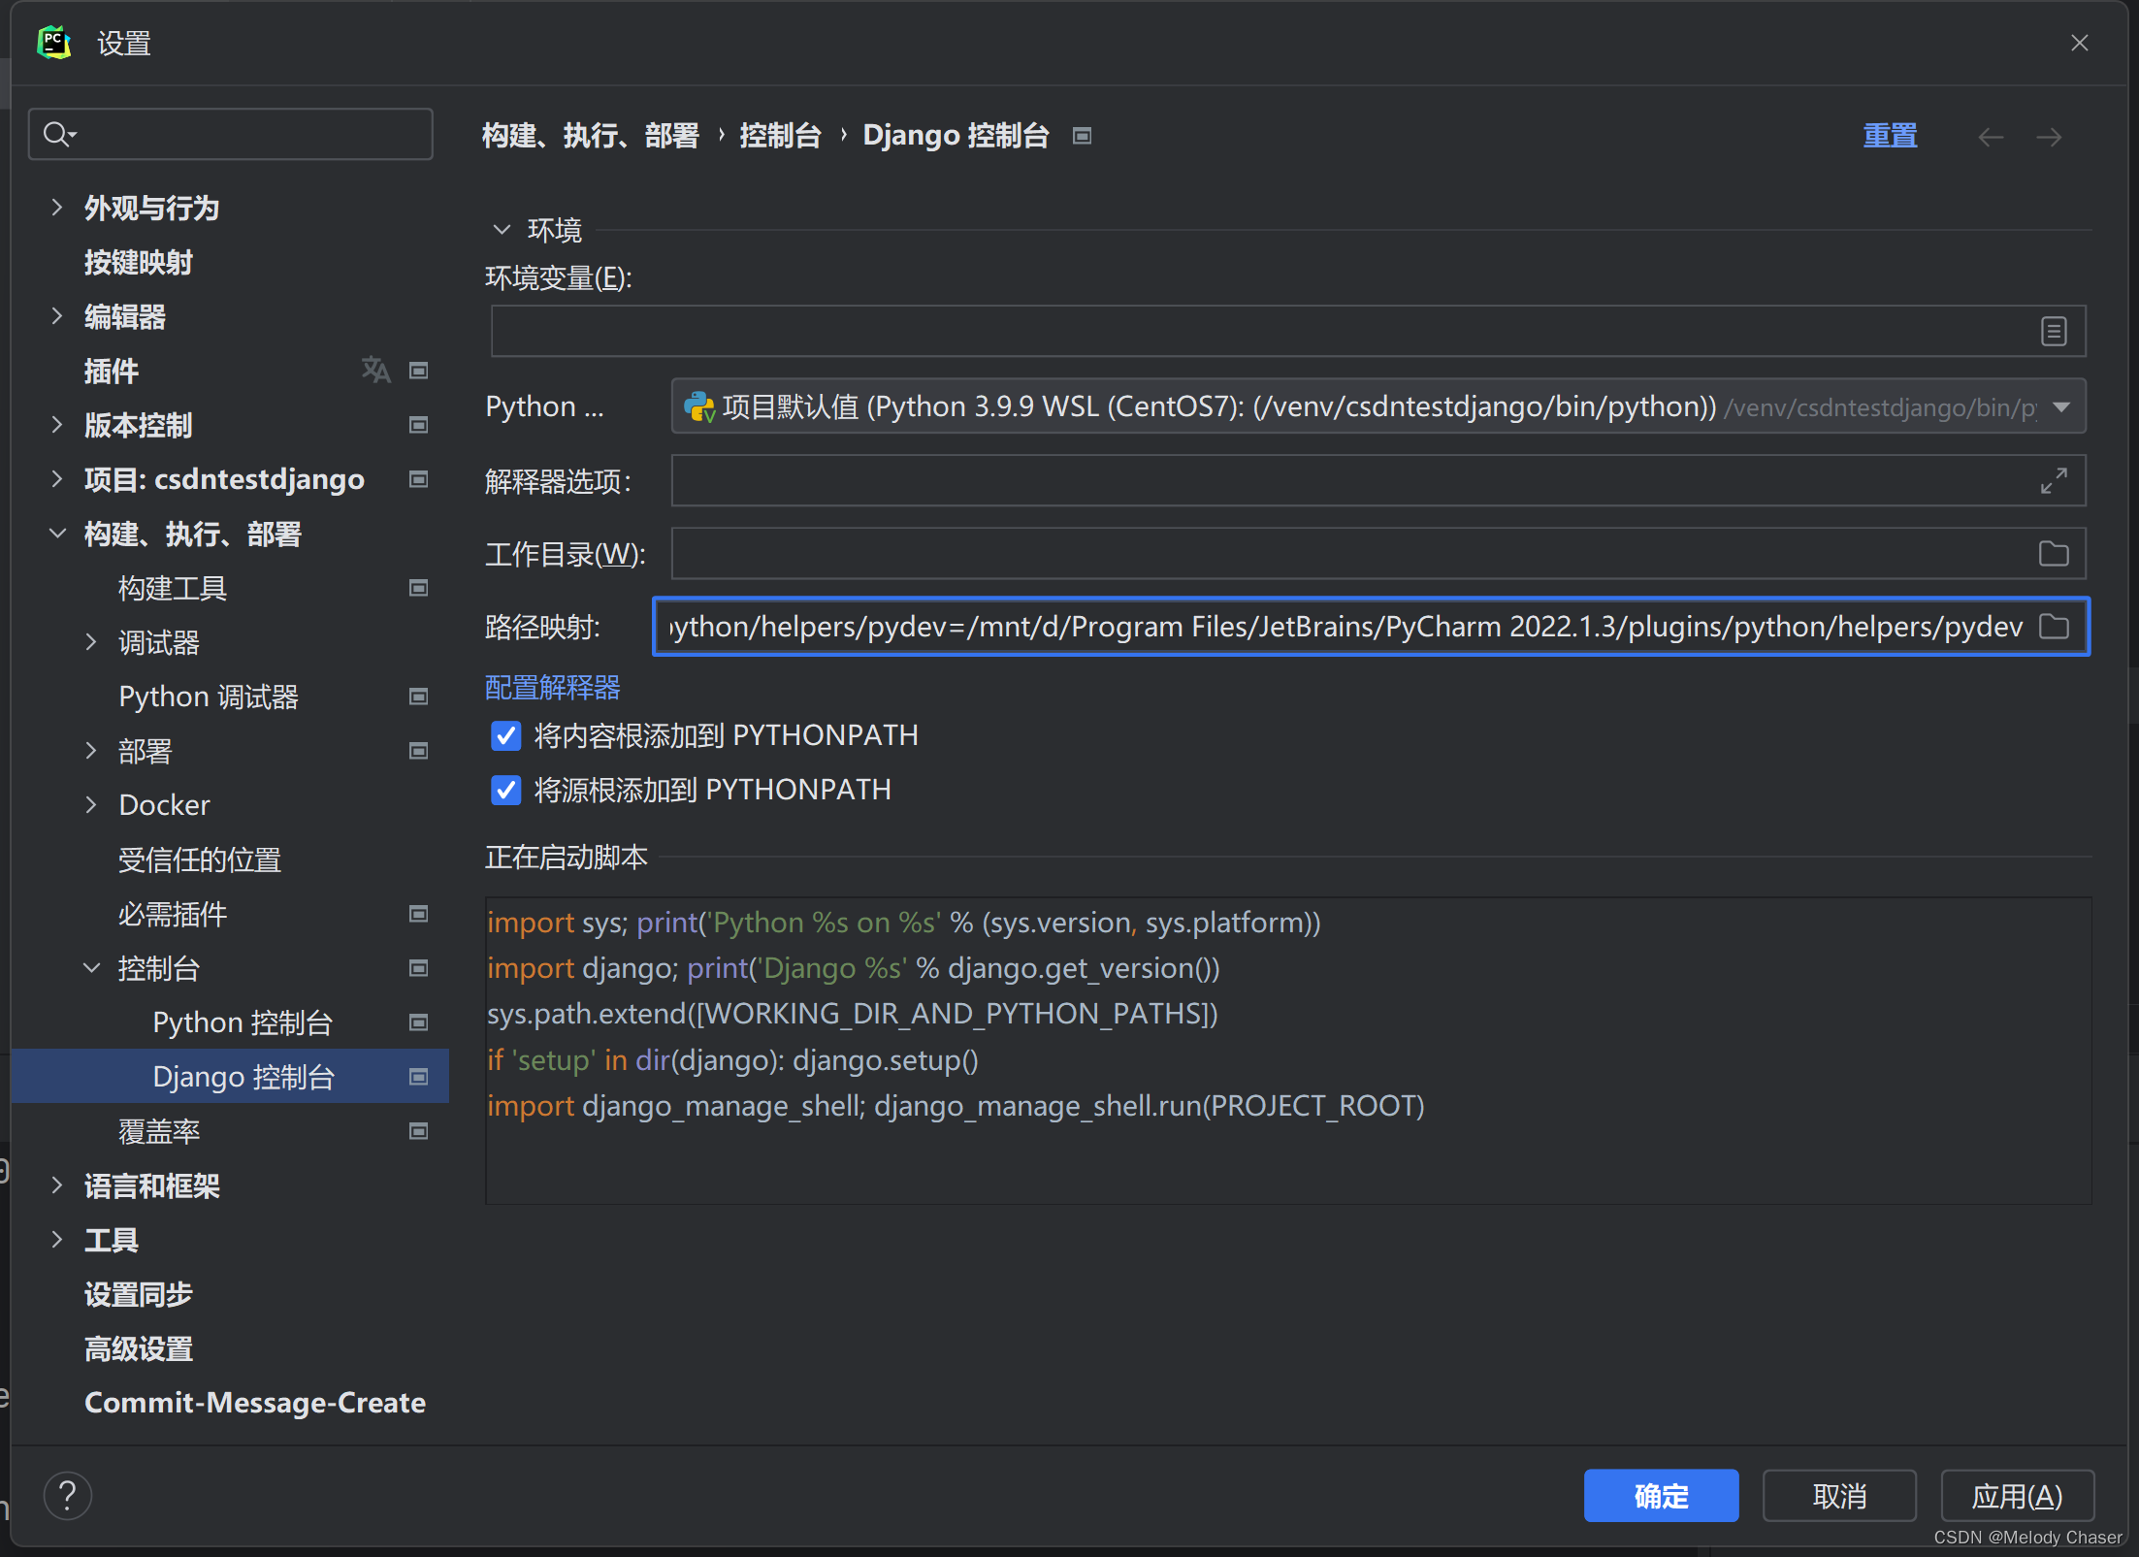This screenshot has width=2139, height=1557.
Task: Expand the 工具 tree node
Action: 57,1240
